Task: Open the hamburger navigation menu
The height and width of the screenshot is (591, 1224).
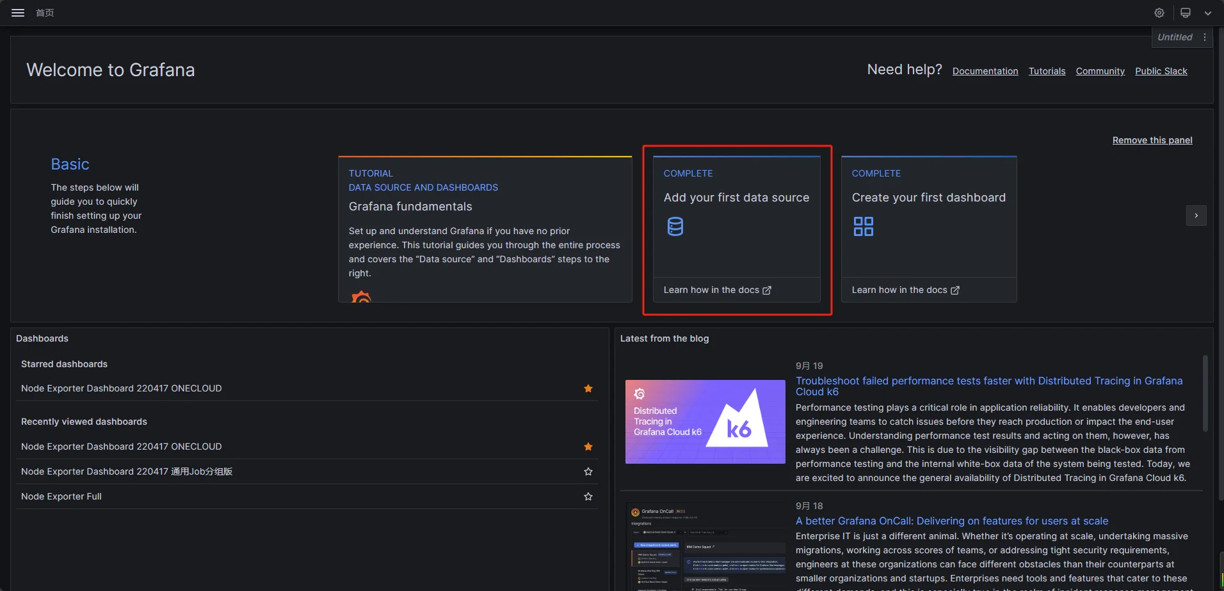Action: click(18, 13)
